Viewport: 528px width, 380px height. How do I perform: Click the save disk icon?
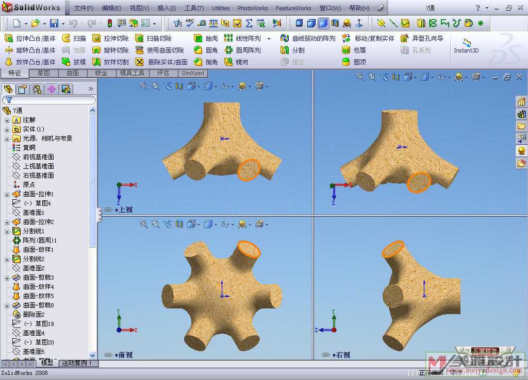[x=54, y=23]
